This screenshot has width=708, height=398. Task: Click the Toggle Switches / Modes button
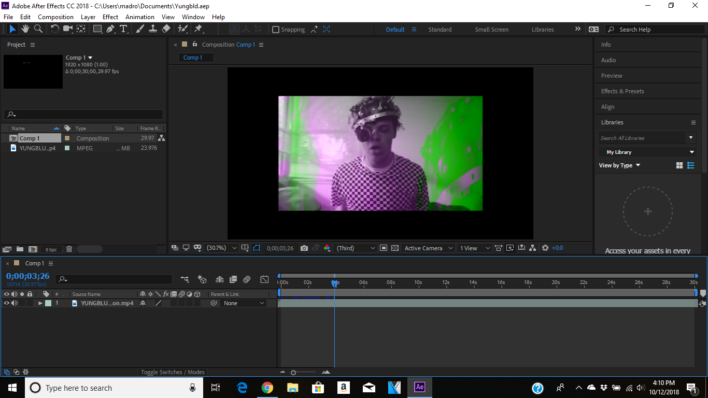coord(173,372)
